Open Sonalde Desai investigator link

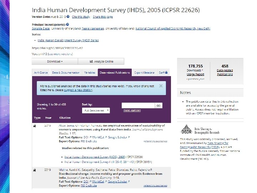(41, 29)
